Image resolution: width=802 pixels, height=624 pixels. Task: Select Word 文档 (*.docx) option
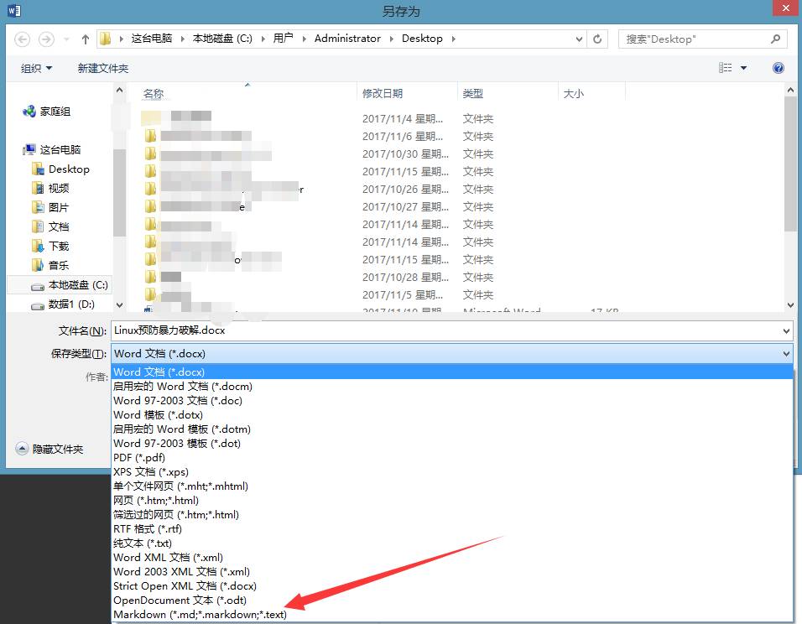point(452,372)
